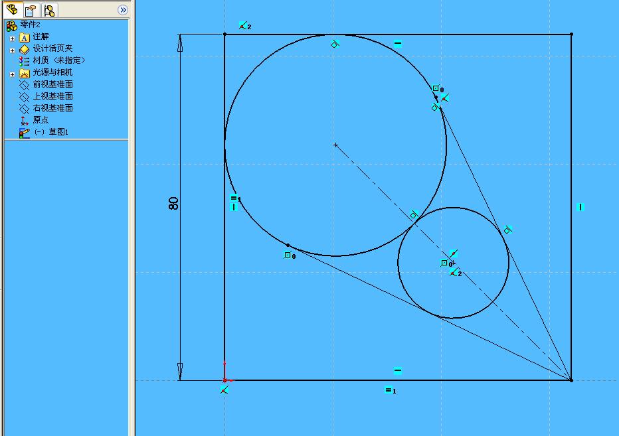Select the 设计活页夹 design binder icon

(25, 49)
